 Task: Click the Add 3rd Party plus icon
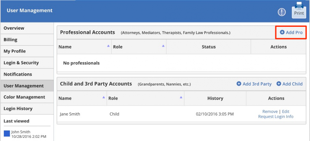tap(239, 84)
